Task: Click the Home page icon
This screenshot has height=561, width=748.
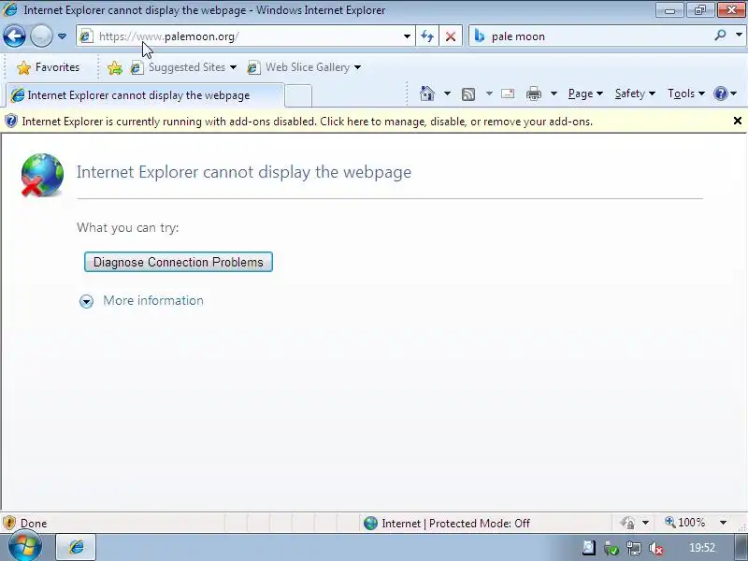Action: pyautogui.click(x=427, y=93)
